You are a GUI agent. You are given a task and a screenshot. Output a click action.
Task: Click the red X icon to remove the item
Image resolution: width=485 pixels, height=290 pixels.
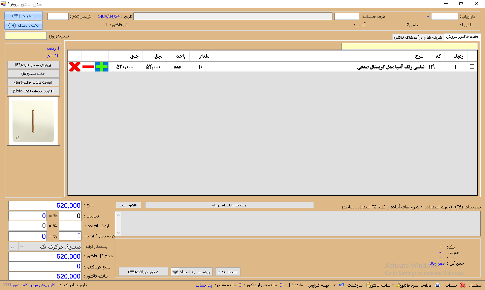(74, 67)
